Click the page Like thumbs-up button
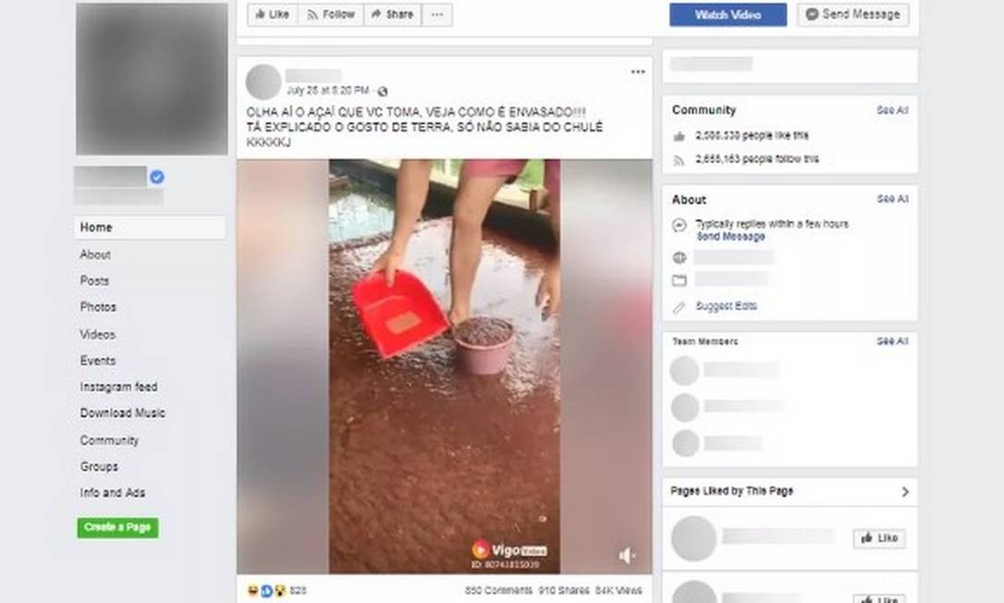The height and width of the screenshot is (603, 1004). point(273,15)
